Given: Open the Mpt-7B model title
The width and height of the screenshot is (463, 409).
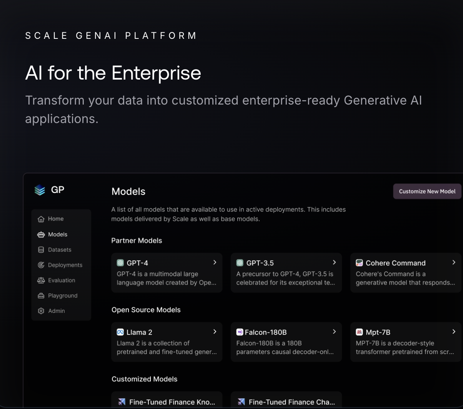Looking at the screenshot, I should click(x=378, y=332).
